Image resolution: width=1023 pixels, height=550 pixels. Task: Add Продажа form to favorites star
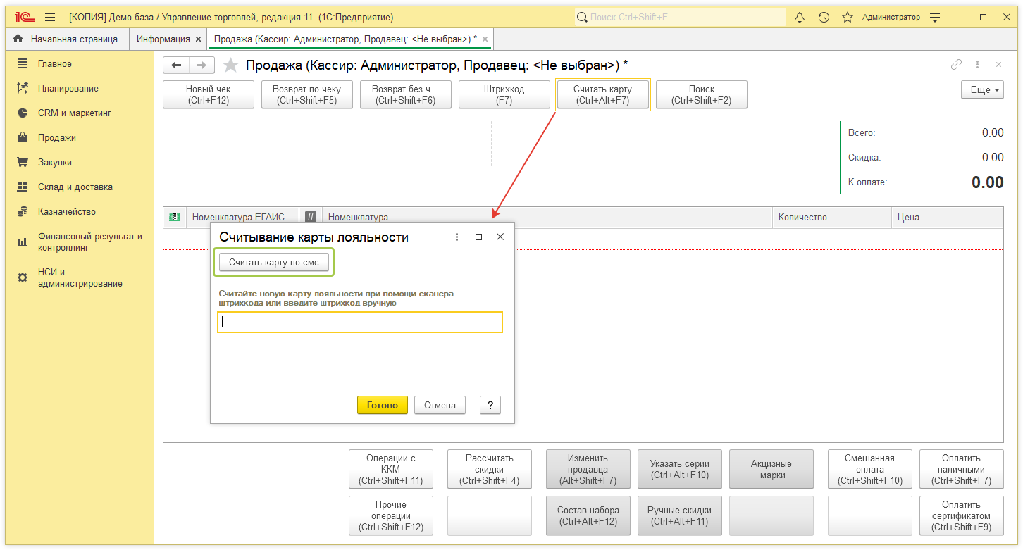pyautogui.click(x=230, y=65)
